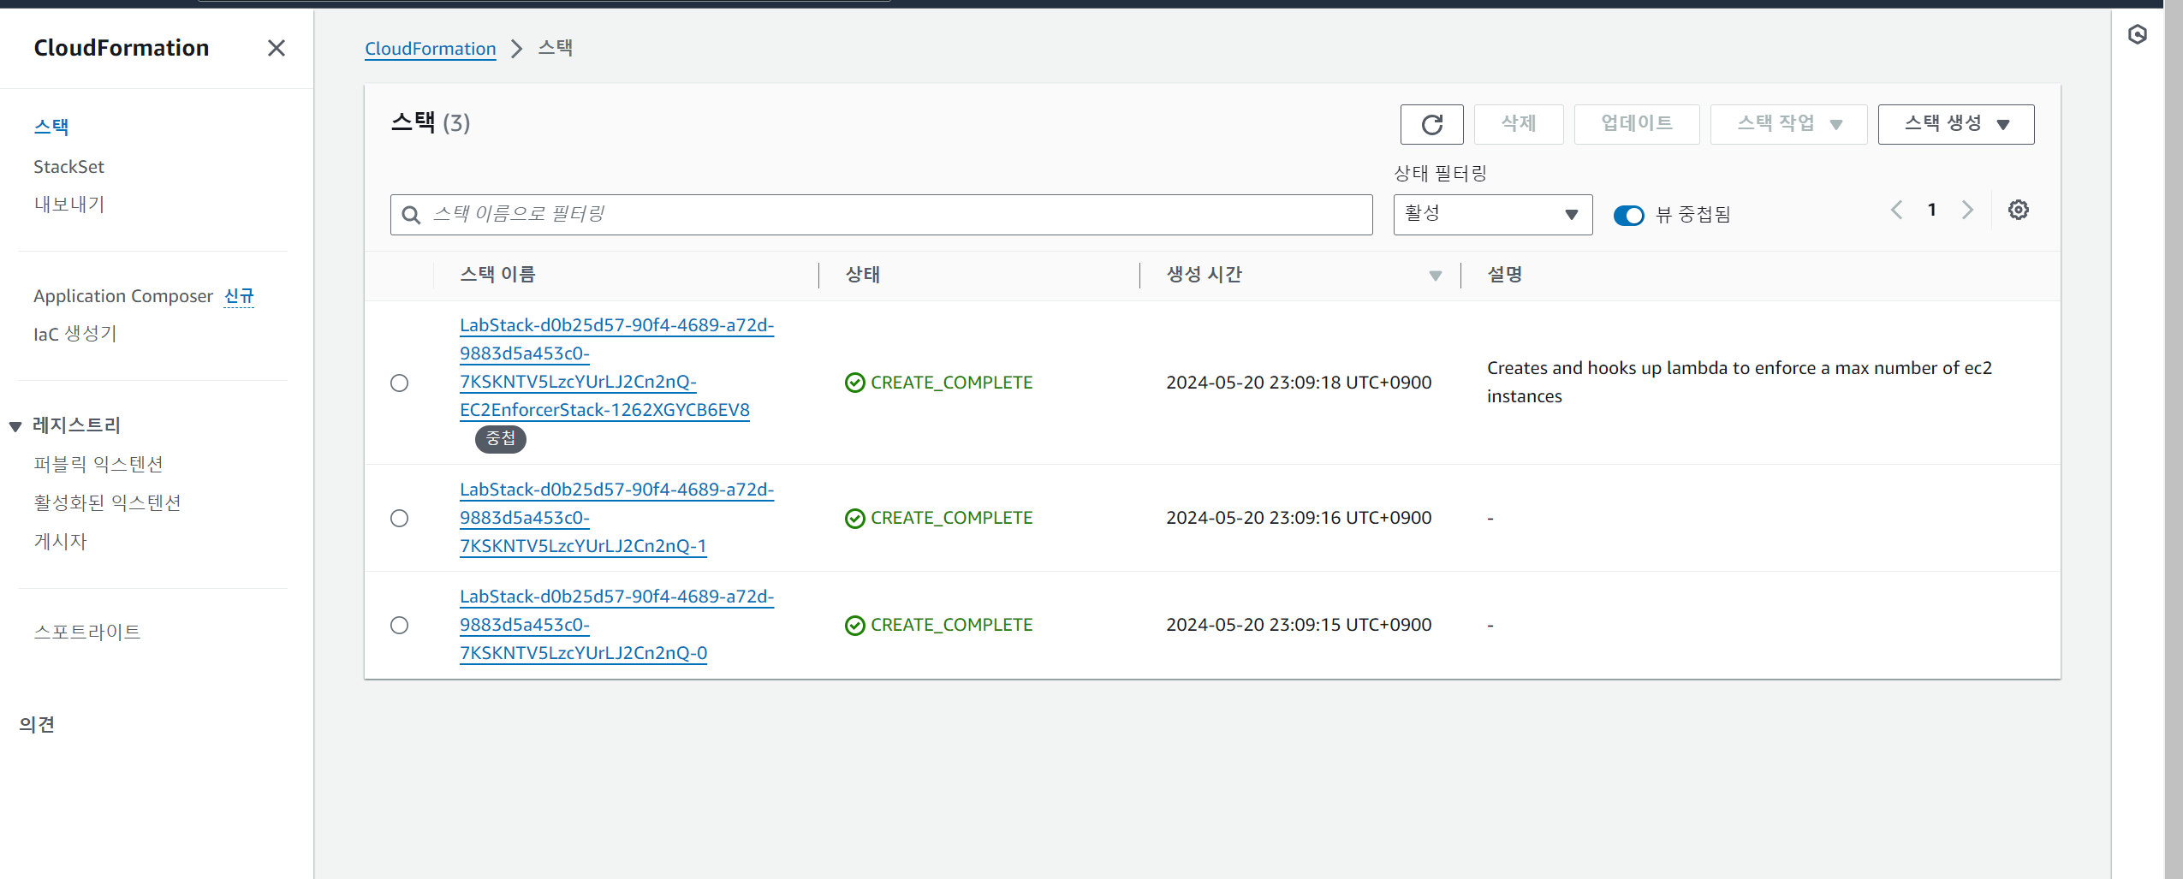Open 퍼블릭 익스텐션 in the sidebar

click(98, 464)
